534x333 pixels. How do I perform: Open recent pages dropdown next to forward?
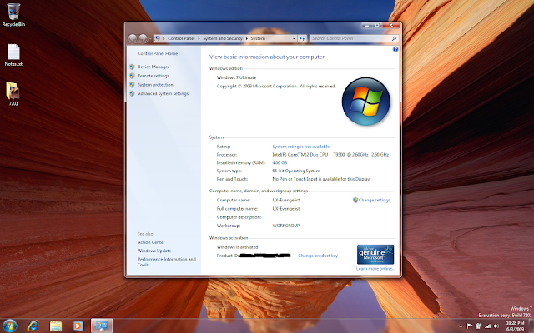tap(150, 39)
